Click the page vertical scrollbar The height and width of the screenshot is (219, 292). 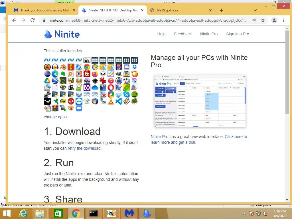(x=287, y=72)
